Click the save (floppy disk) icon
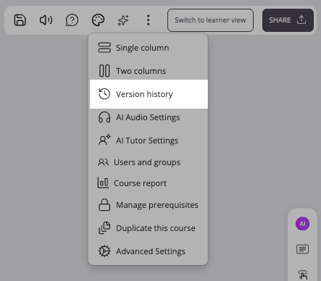Viewport: 321px width, 281px height. click(20, 20)
